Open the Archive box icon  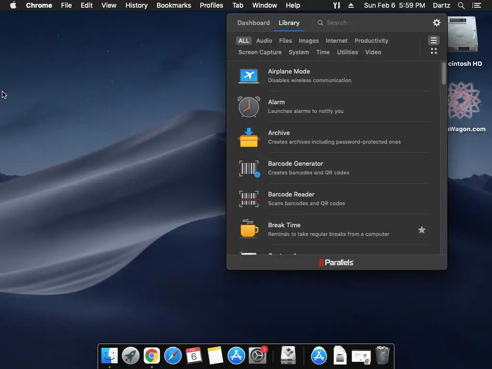pos(249,137)
